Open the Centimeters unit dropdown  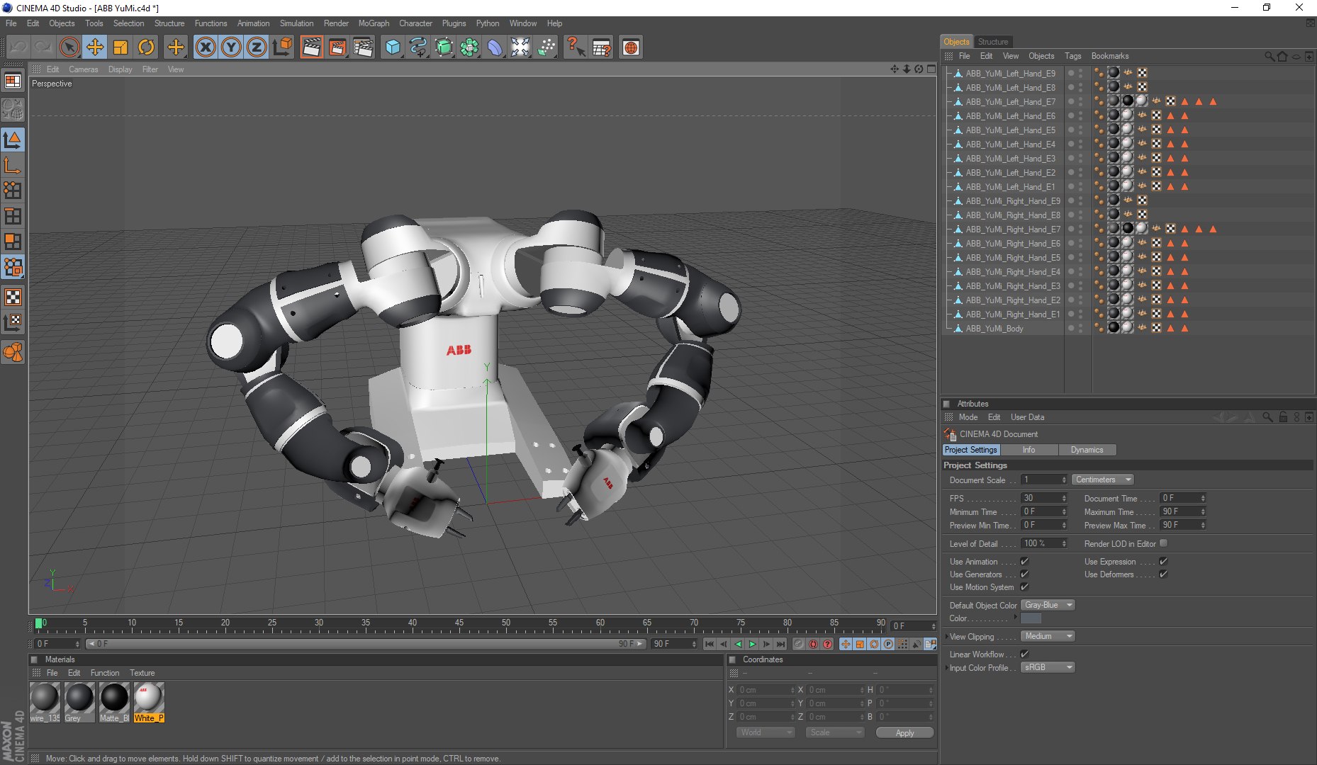click(x=1103, y=480)
